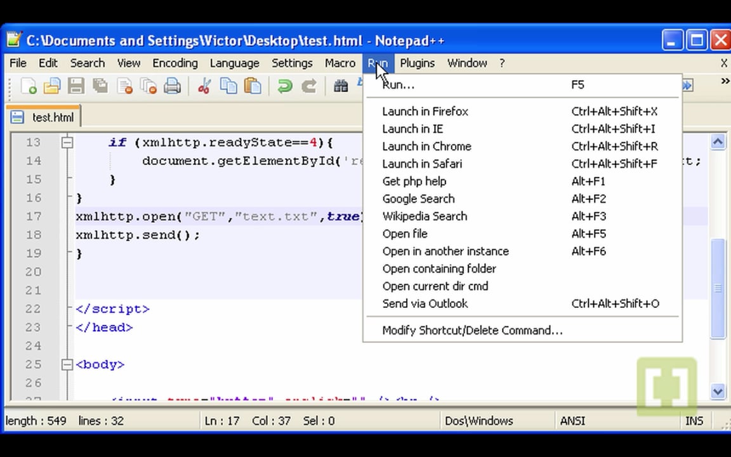Click the New file toolbar icon
Screen dimensions: 731x457
coord(29,86)
